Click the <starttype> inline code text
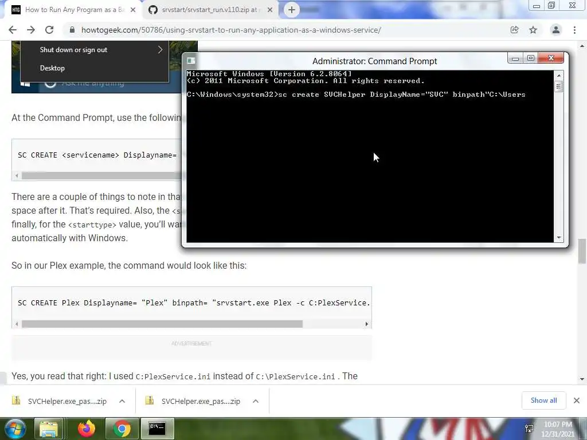The image size is (587, 440). 92,225
